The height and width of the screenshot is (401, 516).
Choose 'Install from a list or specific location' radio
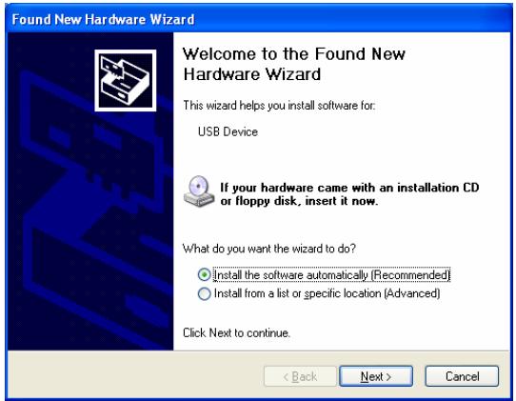tap(204, 293)
